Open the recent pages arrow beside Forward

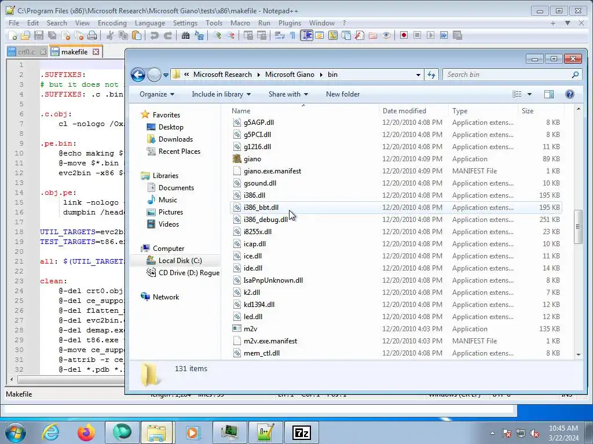pyautogui.click(x=166, y=75)
